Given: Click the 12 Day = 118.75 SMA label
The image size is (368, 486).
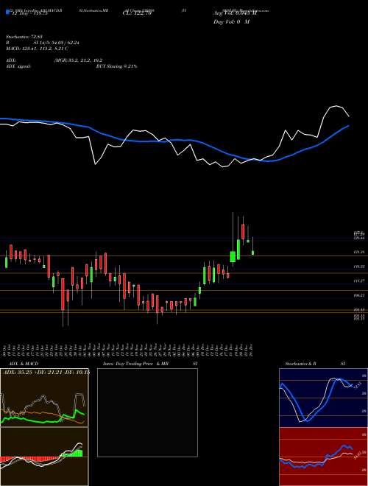Looking at the screenshot, I should click(x=29, y=13).
